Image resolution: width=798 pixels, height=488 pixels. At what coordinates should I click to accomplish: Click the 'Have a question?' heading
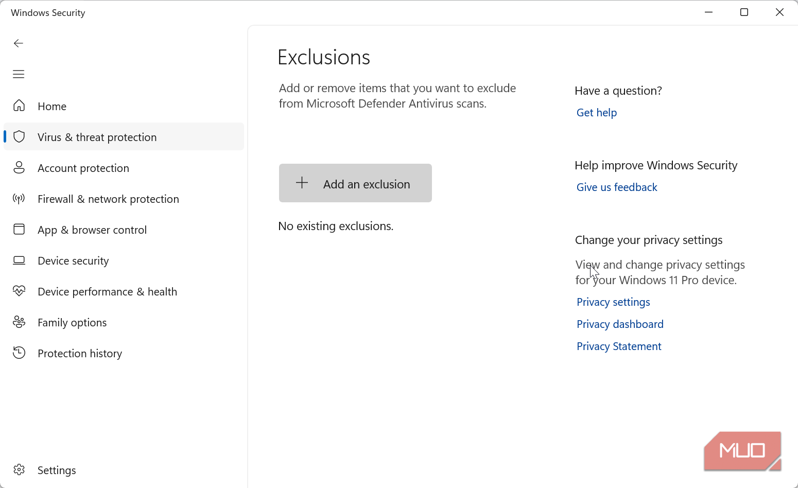click(618, 91)
